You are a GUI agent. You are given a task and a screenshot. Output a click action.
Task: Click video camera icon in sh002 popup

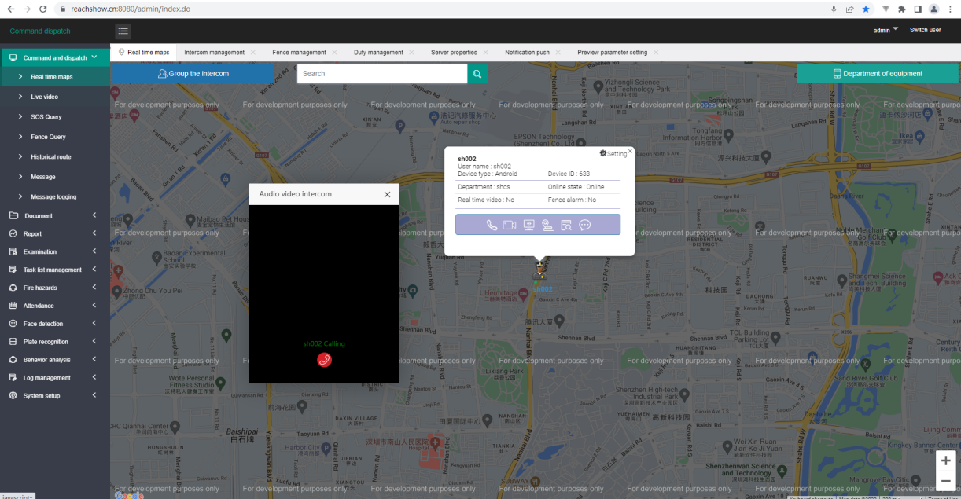pos(510,226)
